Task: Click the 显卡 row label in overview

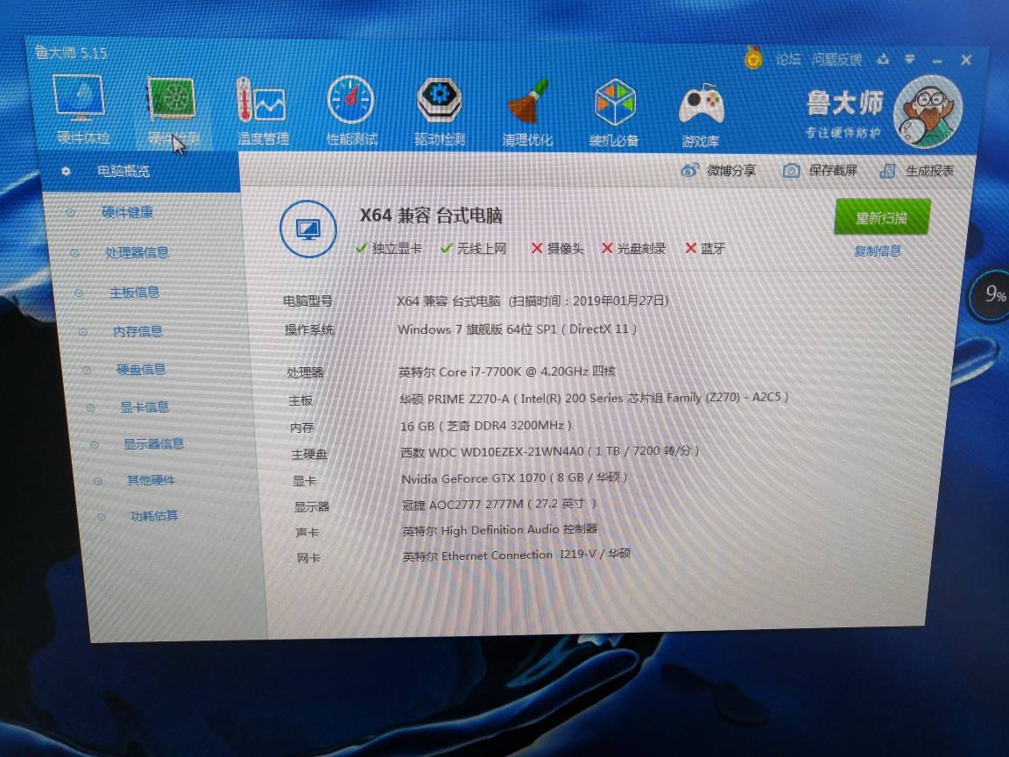Action: tap(305, 480)
